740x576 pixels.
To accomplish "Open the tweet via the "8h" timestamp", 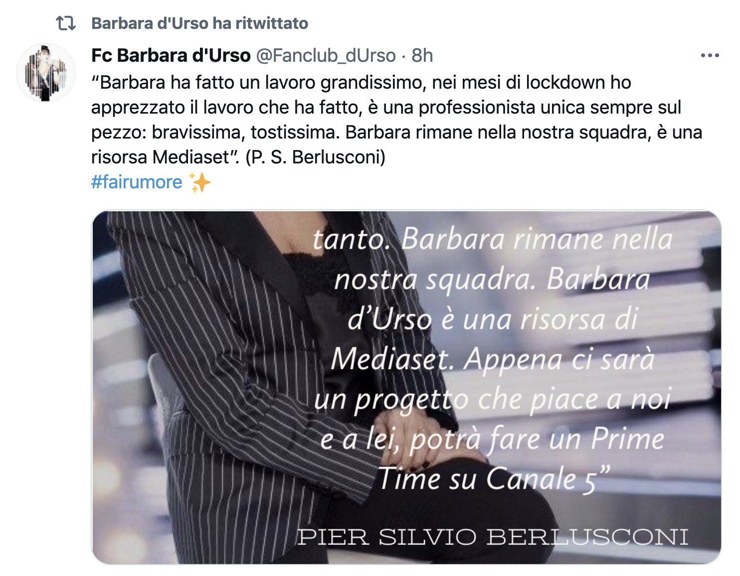I will pos(422,56).
